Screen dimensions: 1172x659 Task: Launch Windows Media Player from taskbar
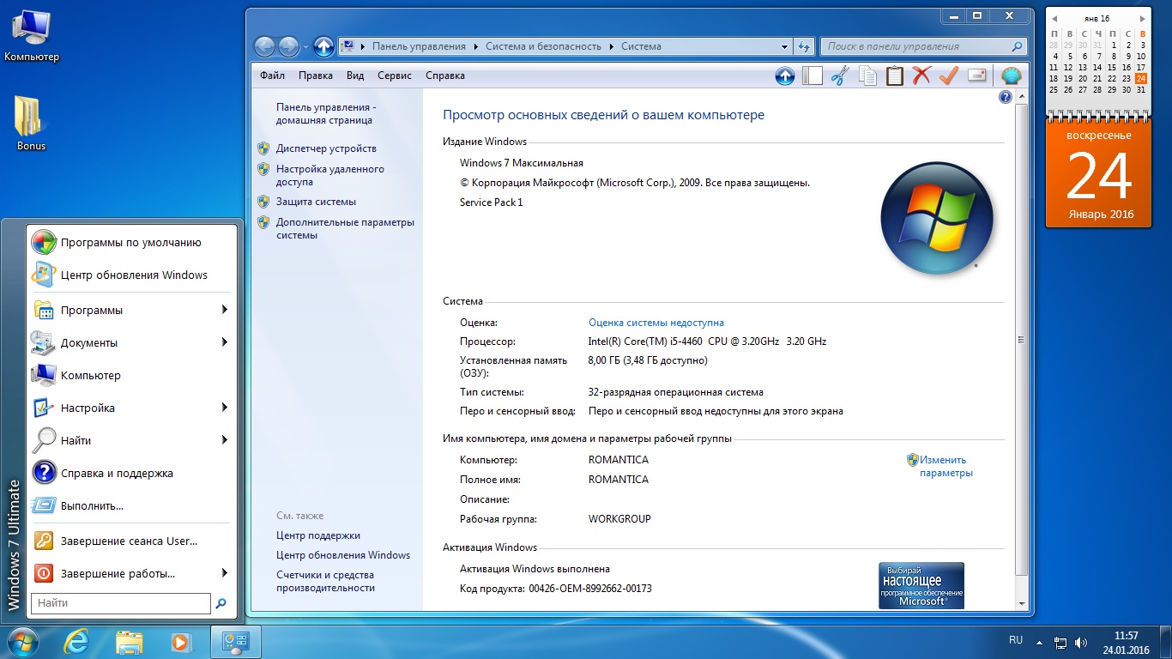[181, 641]
